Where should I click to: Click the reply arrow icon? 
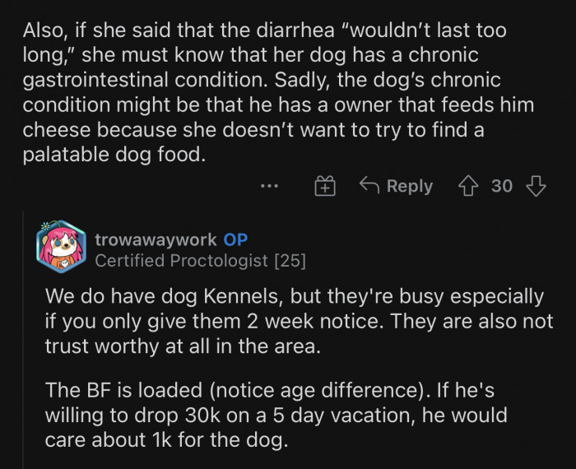(370, 186)
